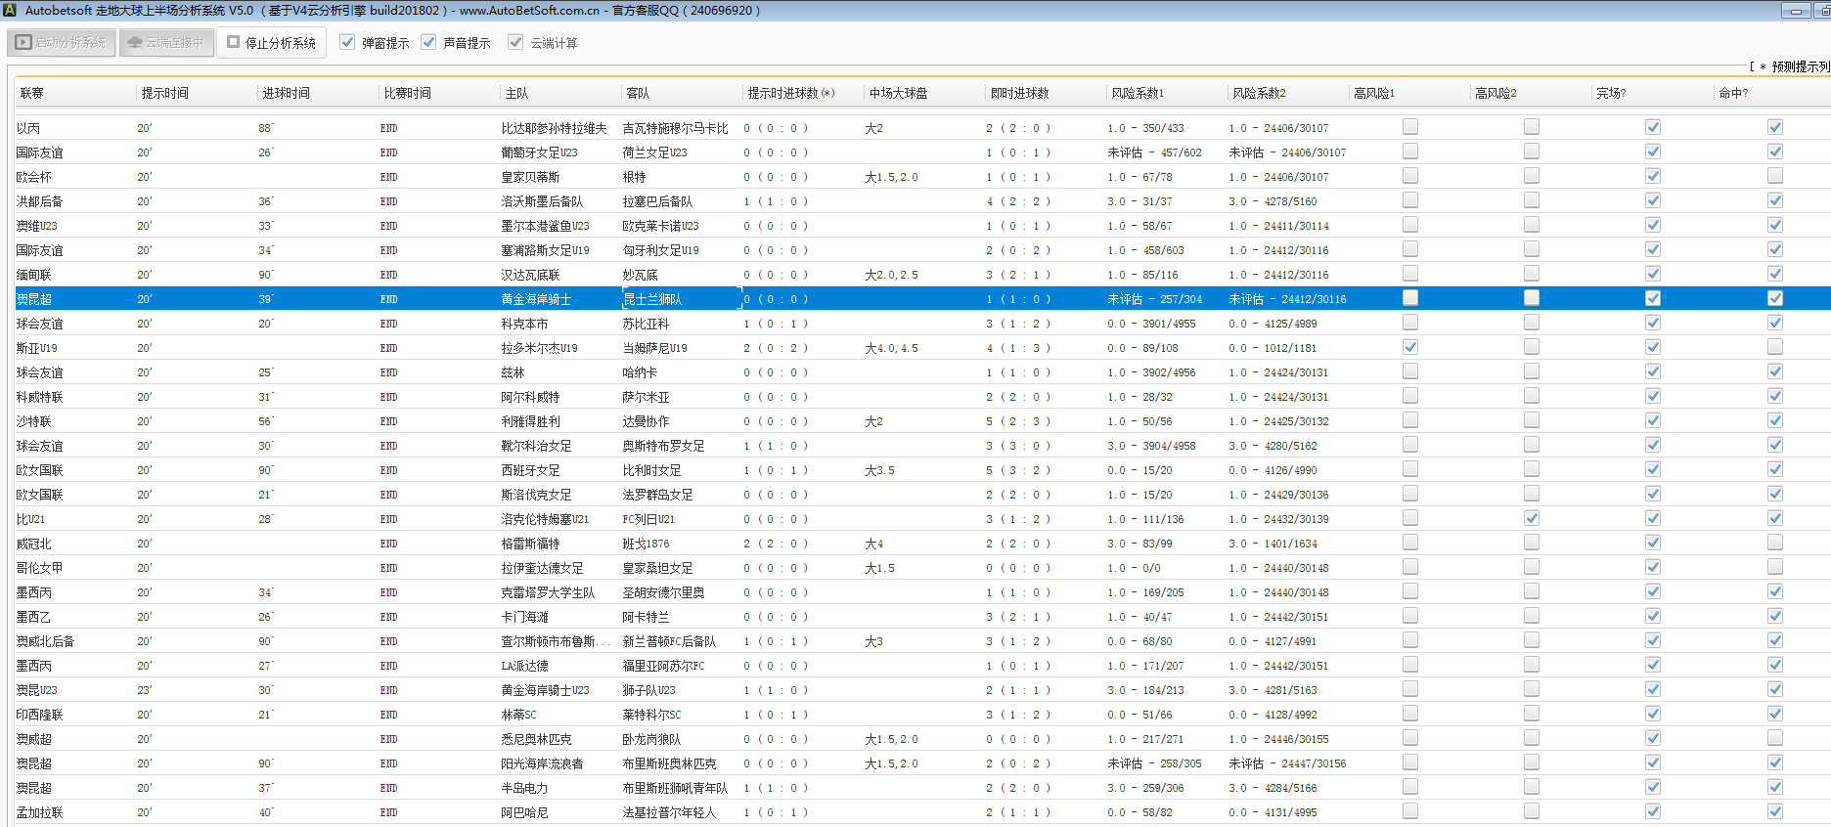Screen dimensions: 1831x827
Task: Toggle 完场? checkbox for the 威冠北 row
Action: coord(1653,543)
